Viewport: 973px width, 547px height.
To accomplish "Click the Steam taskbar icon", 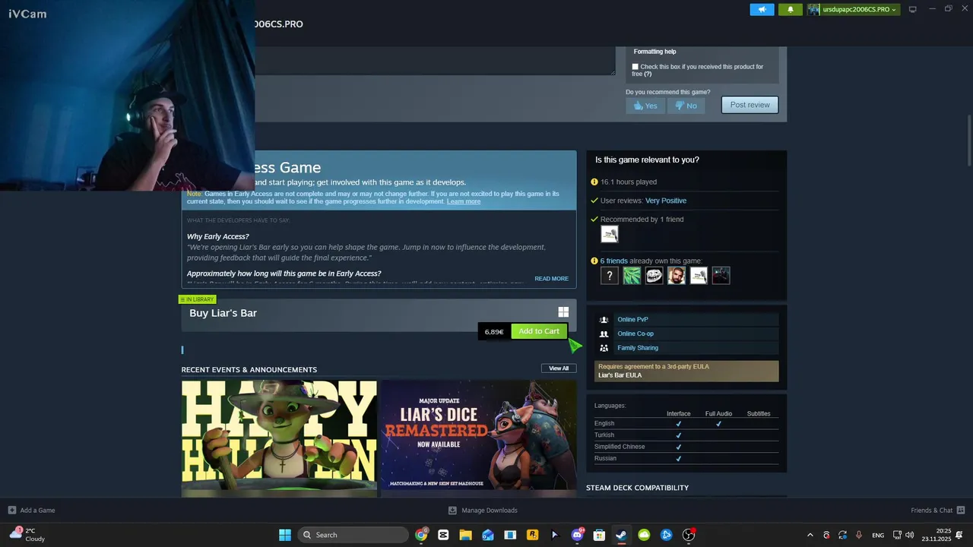I will coord(621,535).
